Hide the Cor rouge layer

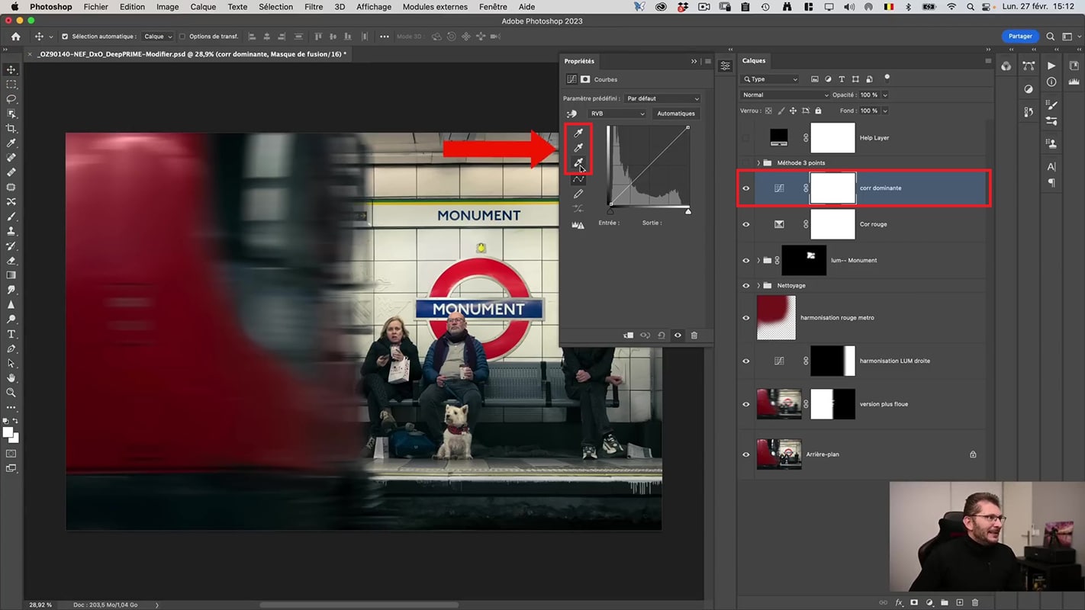pyautogui.click(x=746, y=224)
